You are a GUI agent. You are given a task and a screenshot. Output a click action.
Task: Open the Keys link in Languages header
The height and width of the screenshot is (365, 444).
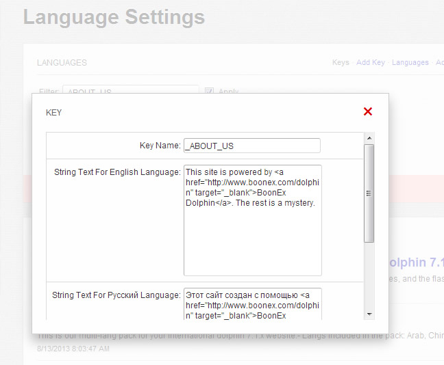click(341, 62)
